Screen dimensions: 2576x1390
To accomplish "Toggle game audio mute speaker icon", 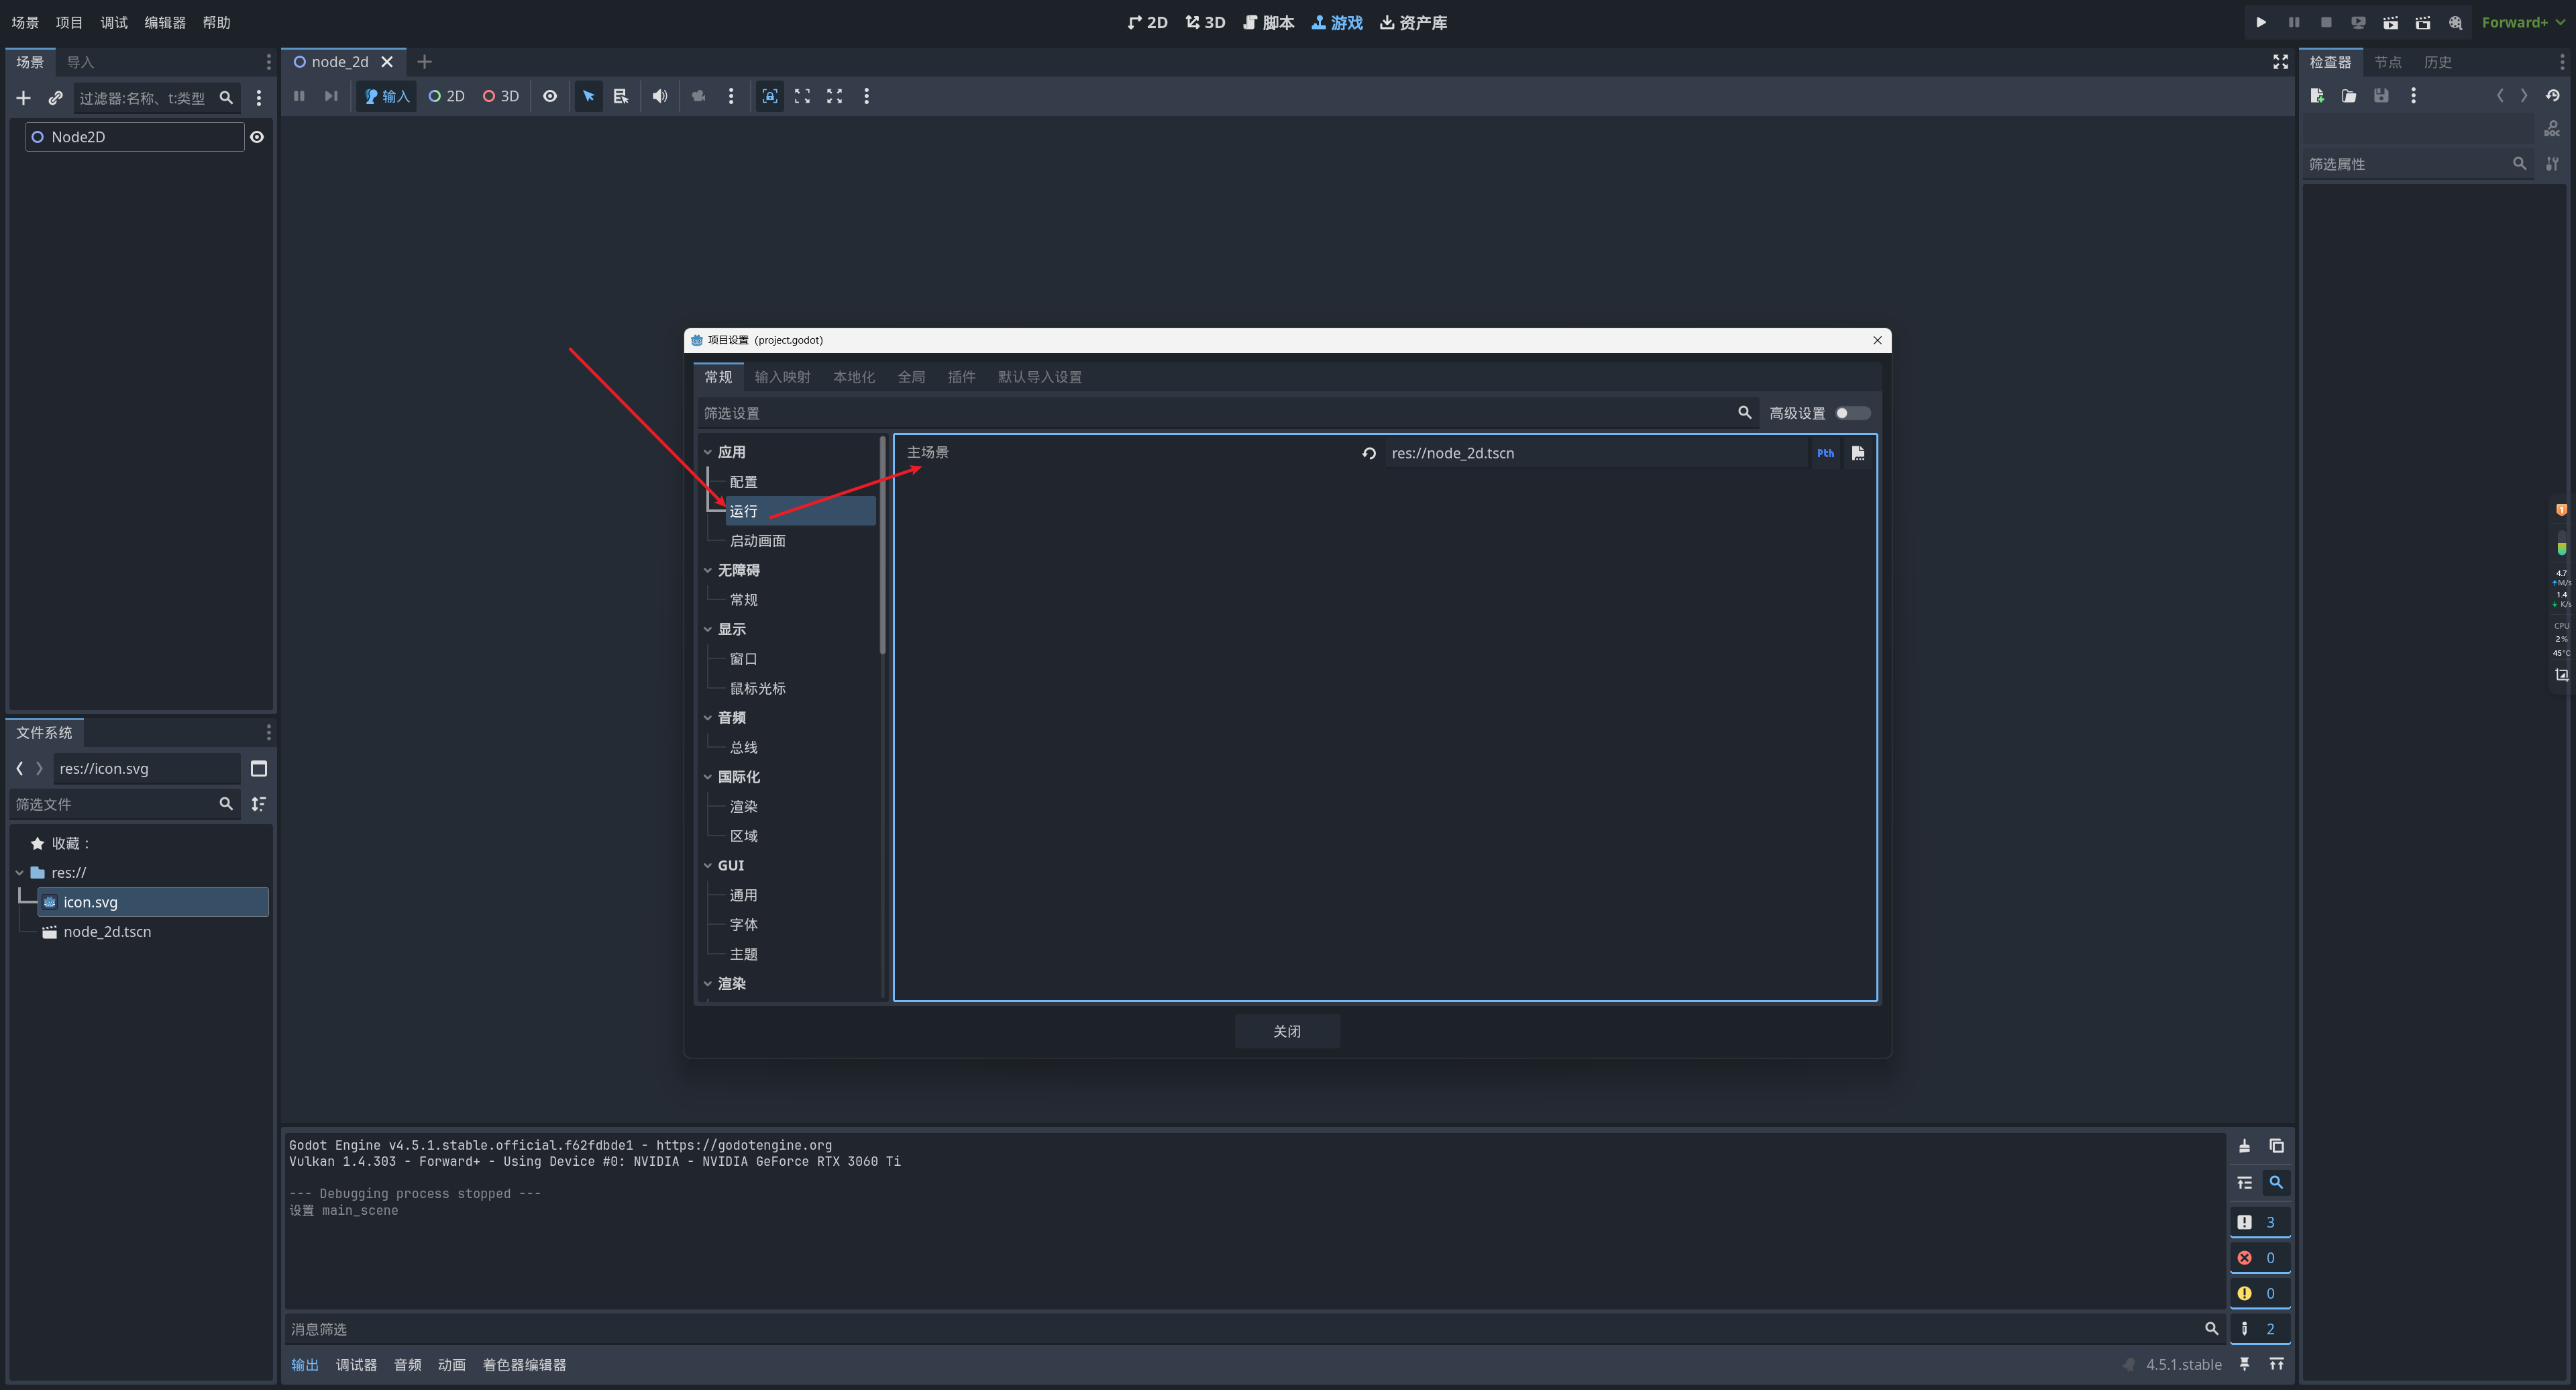I will pyautogui.click(x=660, y=96).
